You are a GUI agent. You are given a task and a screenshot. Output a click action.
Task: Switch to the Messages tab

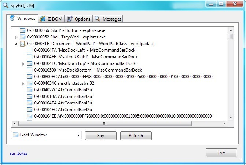tap(108, 19)
